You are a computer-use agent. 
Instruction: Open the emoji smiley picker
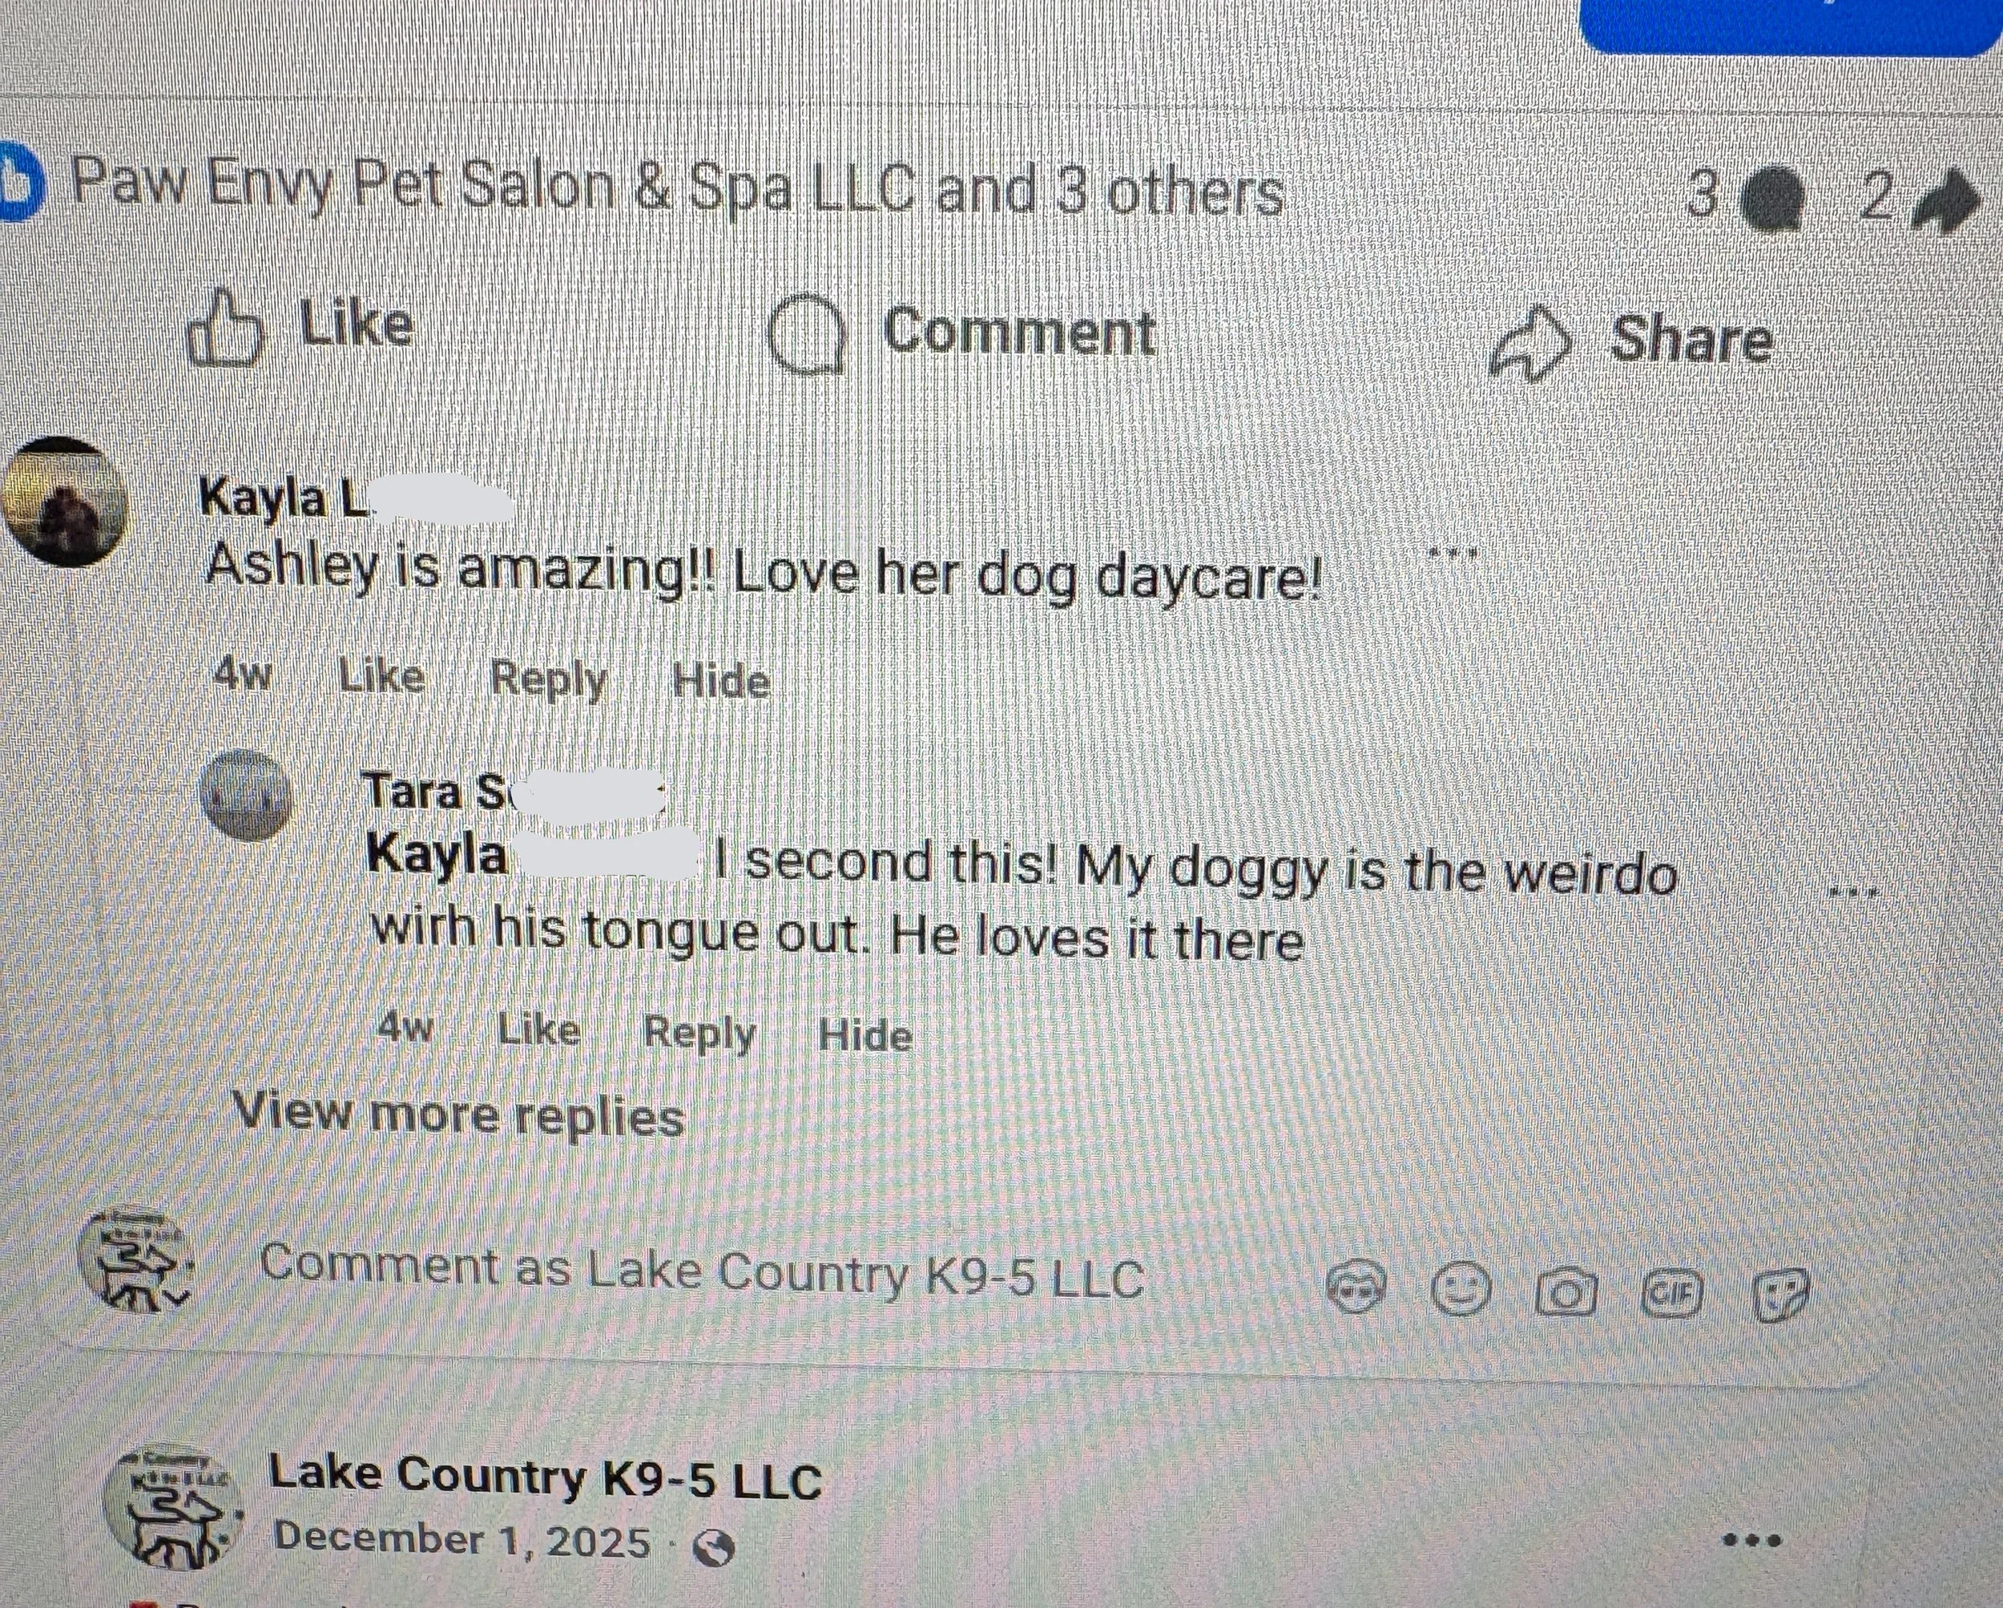(1460, 1289)
